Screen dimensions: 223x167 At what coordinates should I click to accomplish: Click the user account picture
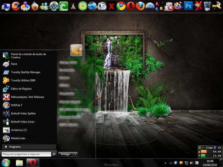click(76, 50)
